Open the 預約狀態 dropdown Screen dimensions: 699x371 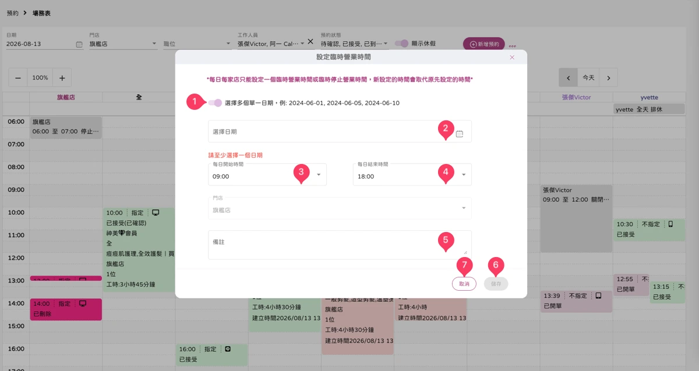click(x=355, y=44)
